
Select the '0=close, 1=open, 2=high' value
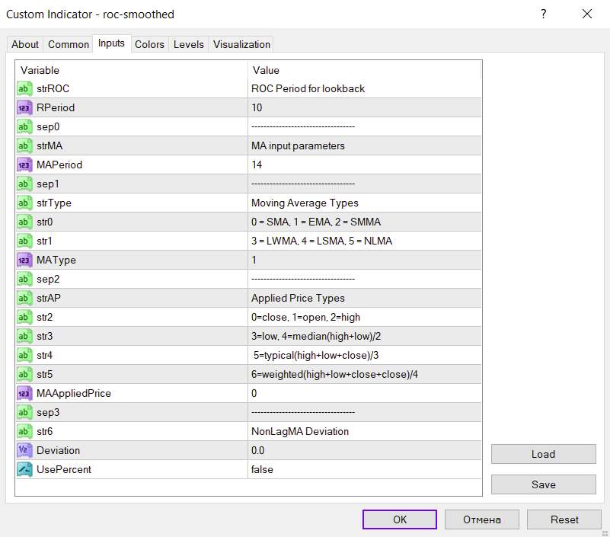click(x=306, y=318)
